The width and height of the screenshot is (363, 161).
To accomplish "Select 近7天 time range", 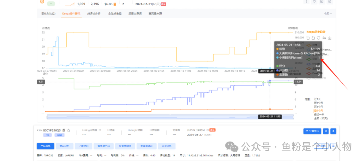I will coord(318,99).
